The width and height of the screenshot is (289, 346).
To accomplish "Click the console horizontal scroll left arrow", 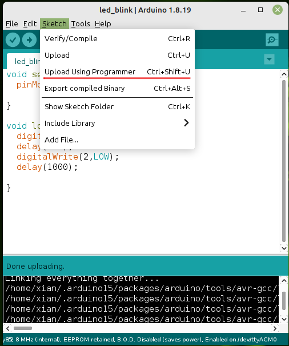I will pyautogui.click(x=8, y=328).
